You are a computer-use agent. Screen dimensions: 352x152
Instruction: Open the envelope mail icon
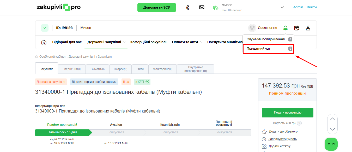point(202,8)
